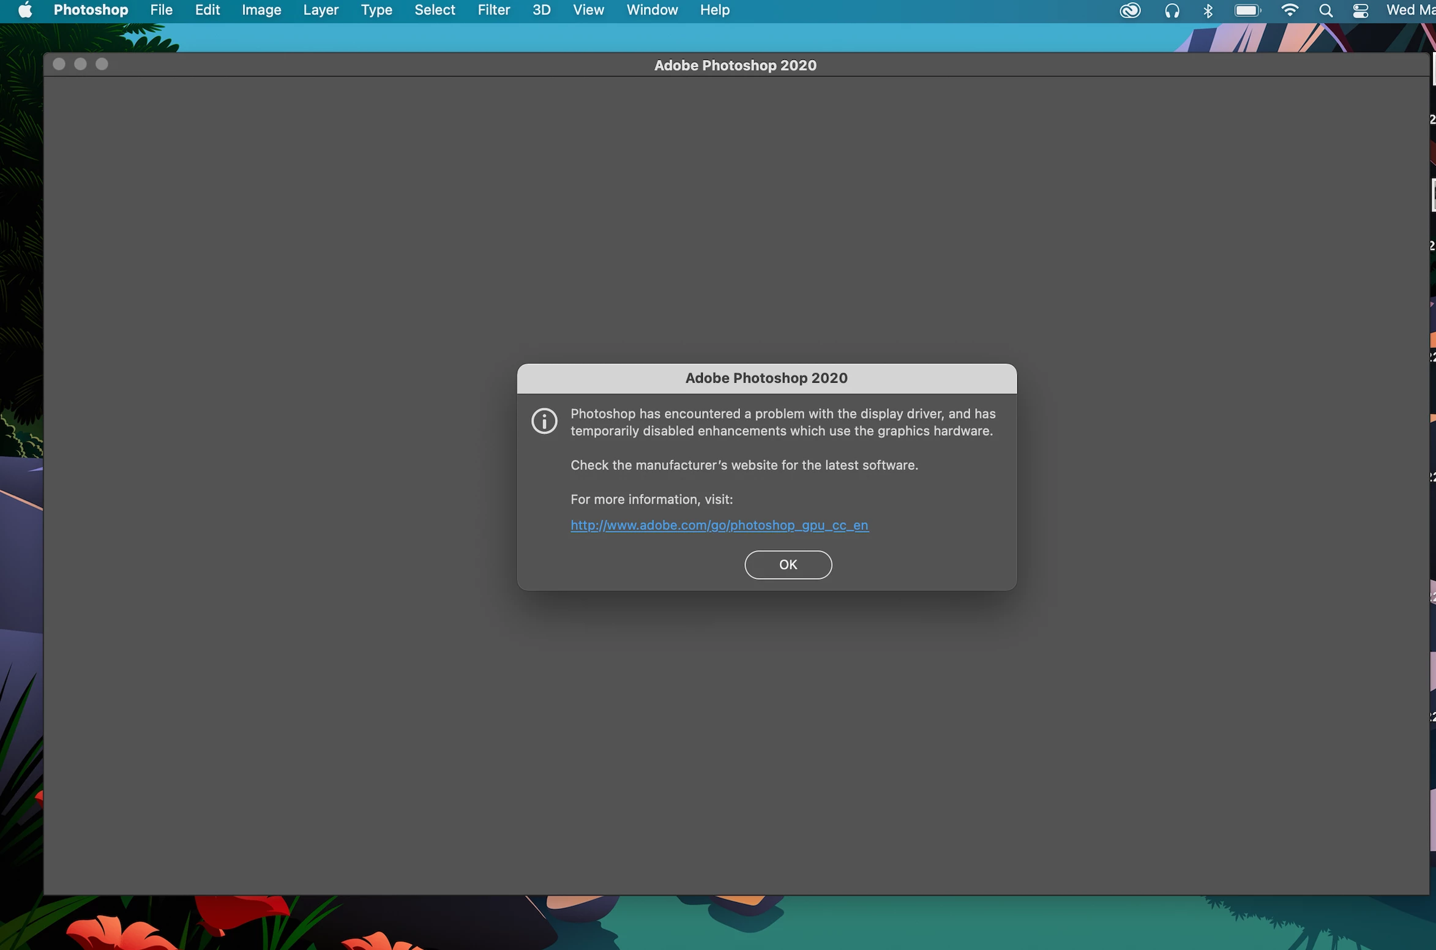Click the OK button in dialog
1436x950 pixels.
click(x=788, y=564)
